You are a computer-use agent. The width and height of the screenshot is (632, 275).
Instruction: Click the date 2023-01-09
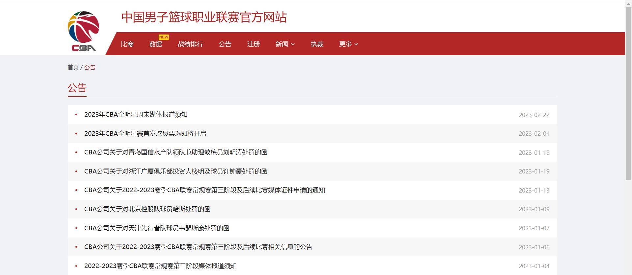pyautogui.click(x=534, y=209)
